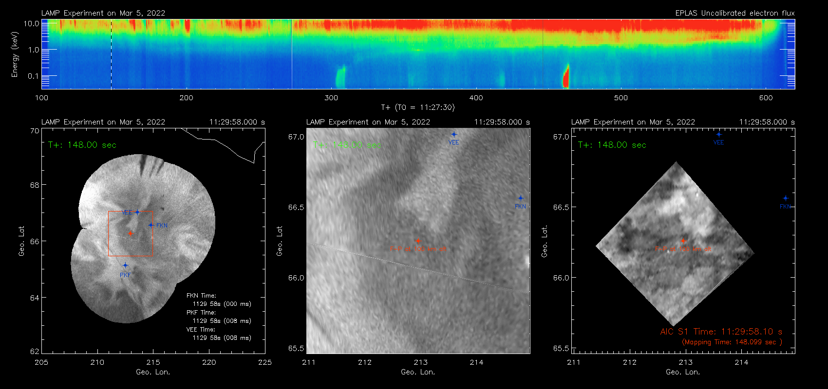The height and width of the screenshot is (389, 828).
Task: Click the 'VEE Time:' label
Action: pos(201,329)
